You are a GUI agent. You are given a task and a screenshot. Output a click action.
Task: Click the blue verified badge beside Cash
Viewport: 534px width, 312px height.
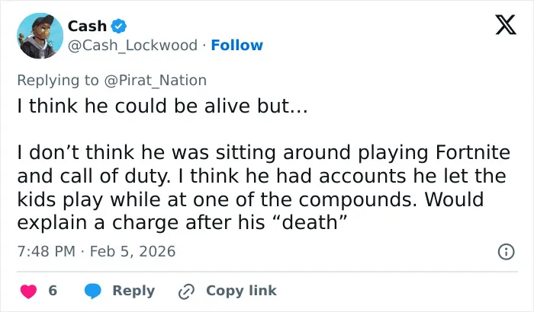tap(119, 26)
